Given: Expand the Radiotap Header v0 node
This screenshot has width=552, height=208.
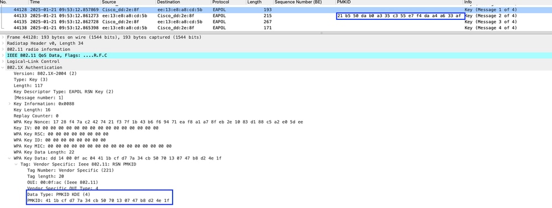Looking at the screenshot, I should (3, 43).
